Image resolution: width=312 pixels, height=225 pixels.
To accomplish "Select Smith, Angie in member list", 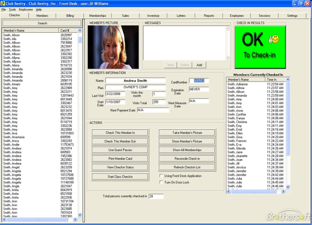I will 40,186.
